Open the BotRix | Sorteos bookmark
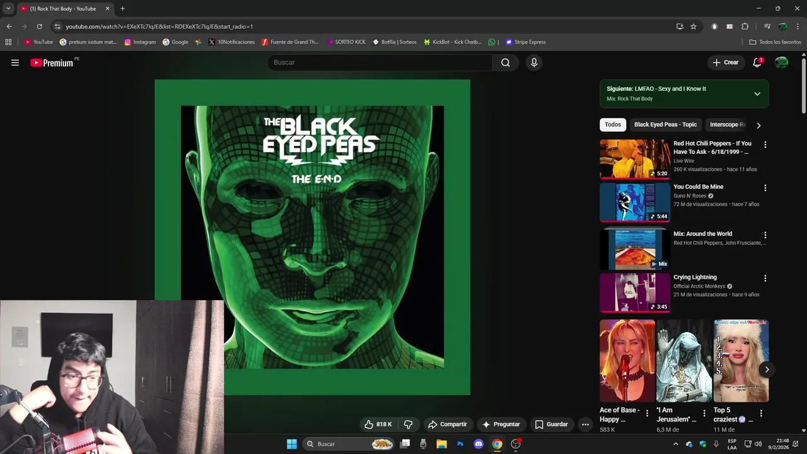Screen dimensions: 807x454 [x=395, y=42]
